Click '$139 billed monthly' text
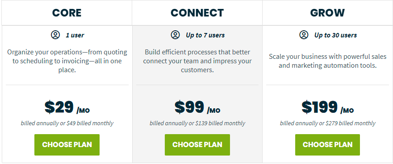The width and height of the screenshot is (393, 164). coord(220,123)
